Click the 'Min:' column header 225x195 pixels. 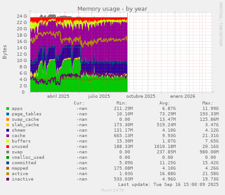pos(122,103)
